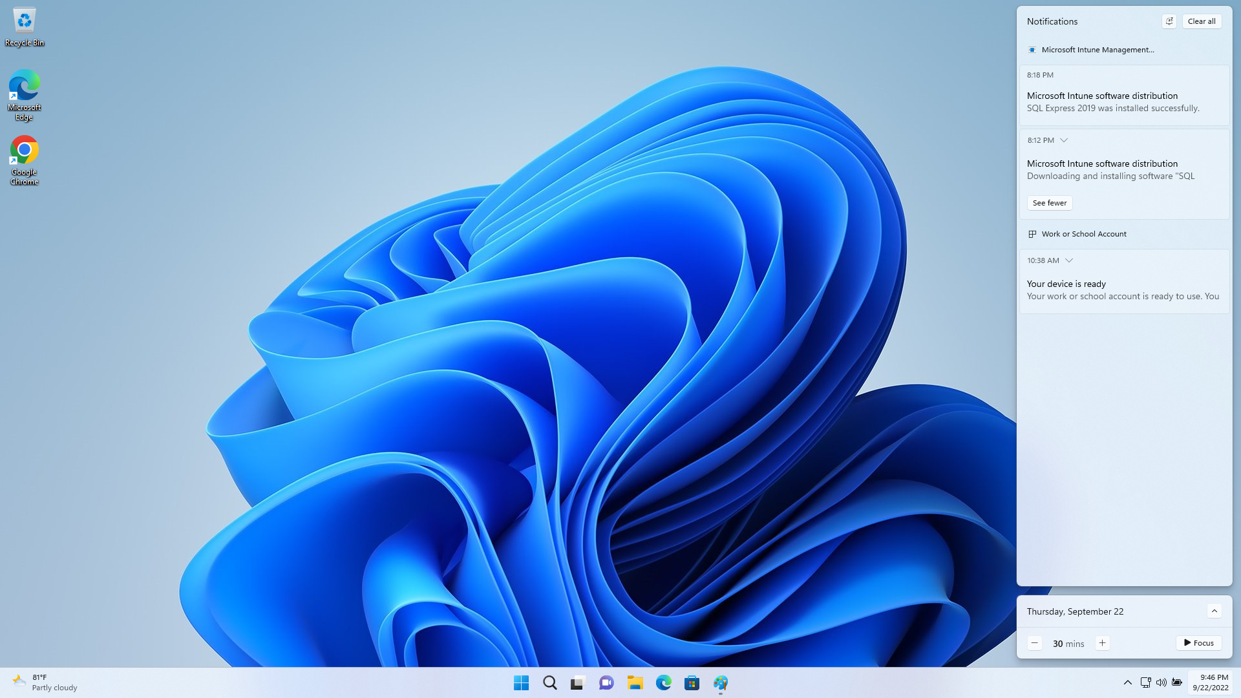Clear all notifications
The width and height of the screenshot is (1241, 698).
[x=1202, y=21]
